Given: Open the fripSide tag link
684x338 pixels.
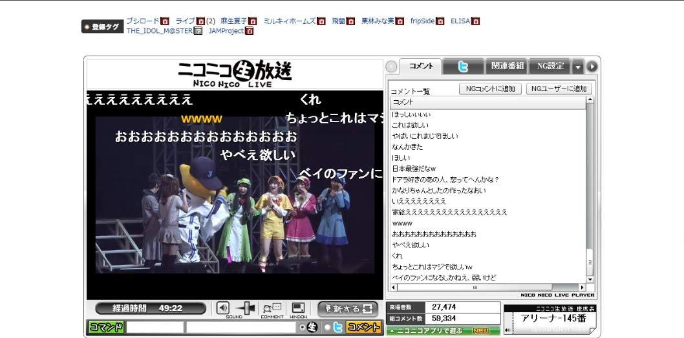Looking at the screenshot, I should tap(423, 21).
